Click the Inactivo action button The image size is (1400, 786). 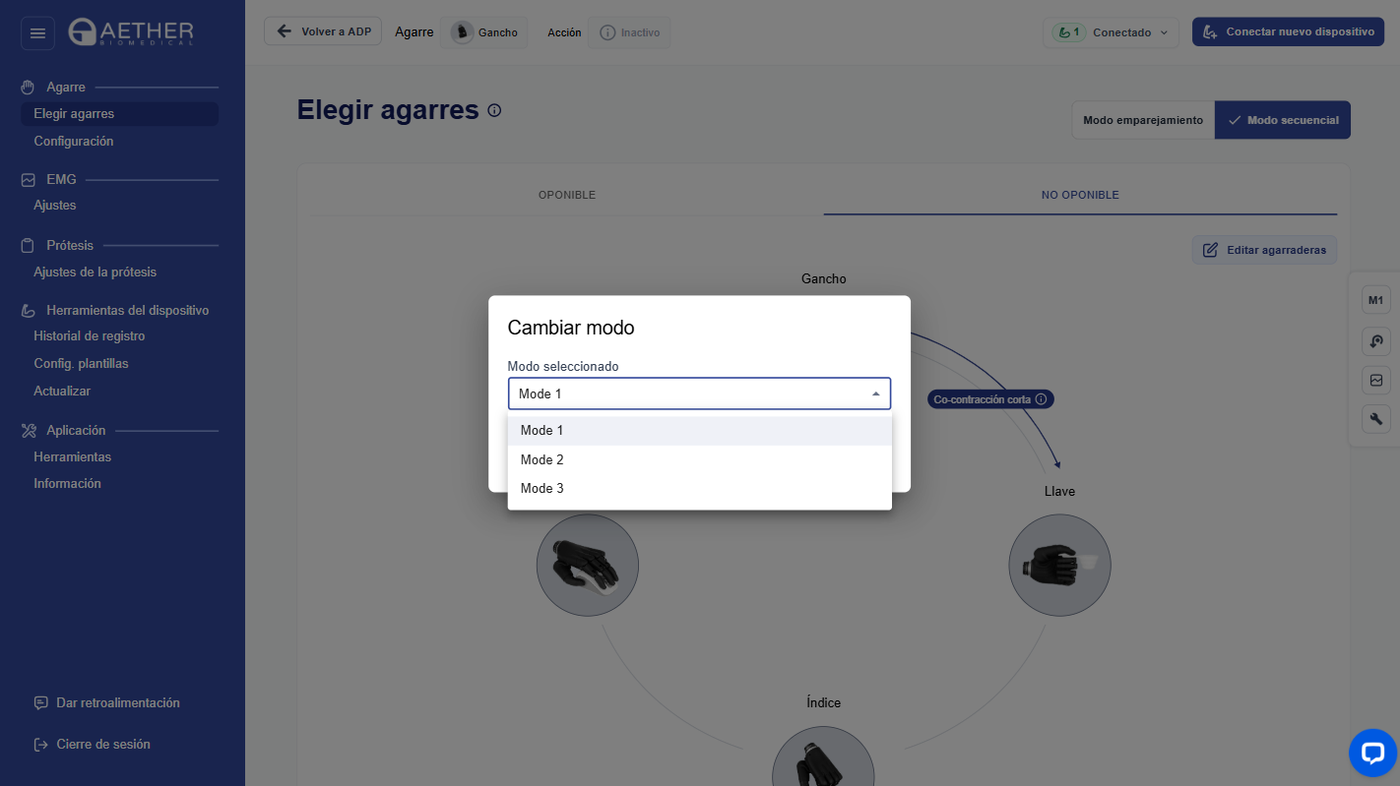tap(629, 32)
